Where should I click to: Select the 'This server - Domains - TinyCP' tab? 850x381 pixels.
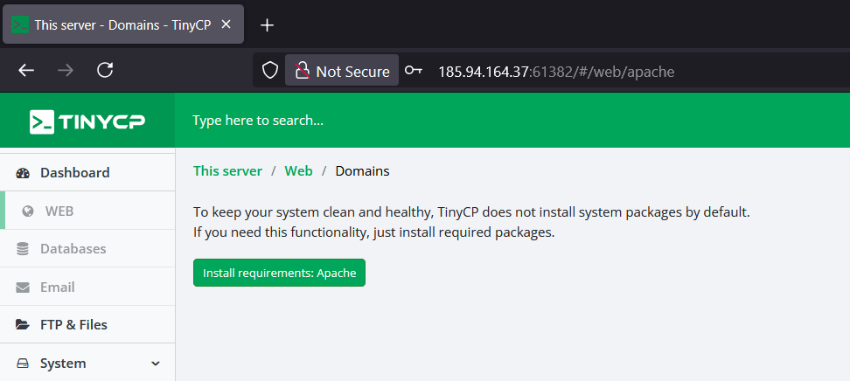click(123, 24)
